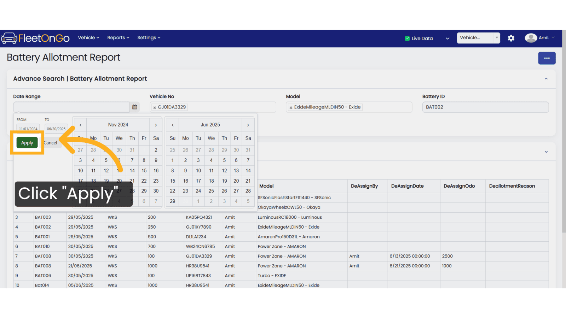Collapse the Advance Search panel
This screenshot has width=566, height=318.
point(546,79)
